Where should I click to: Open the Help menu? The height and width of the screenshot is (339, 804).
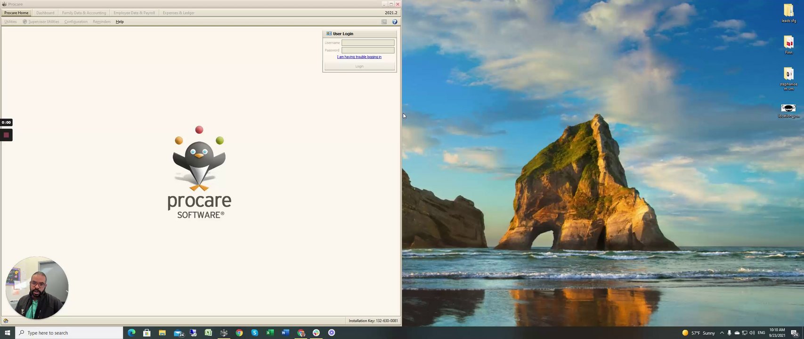(x=120, y=22)
